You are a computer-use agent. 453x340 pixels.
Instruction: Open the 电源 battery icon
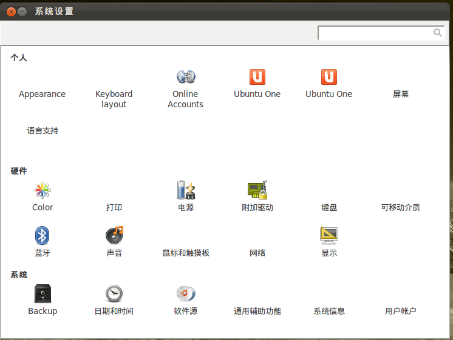pos(186,190)
